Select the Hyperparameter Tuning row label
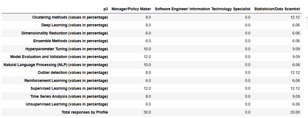The image size is (308, 118). point(66,49)
